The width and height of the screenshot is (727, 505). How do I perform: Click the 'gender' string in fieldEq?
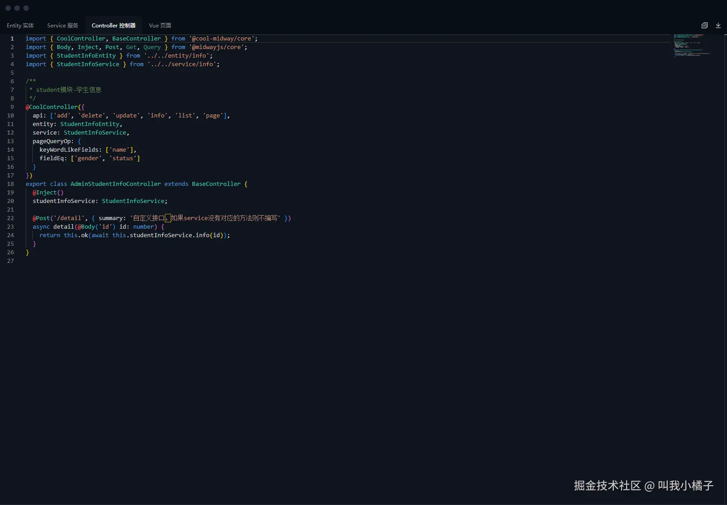[x=88, y=158]
